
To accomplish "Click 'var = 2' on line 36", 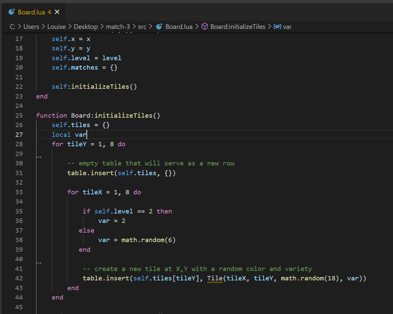I will click(x=112, y=221).
